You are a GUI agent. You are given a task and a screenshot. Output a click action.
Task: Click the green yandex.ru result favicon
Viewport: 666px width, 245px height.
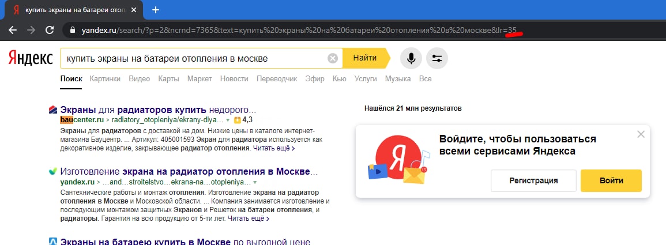(53, 172)
